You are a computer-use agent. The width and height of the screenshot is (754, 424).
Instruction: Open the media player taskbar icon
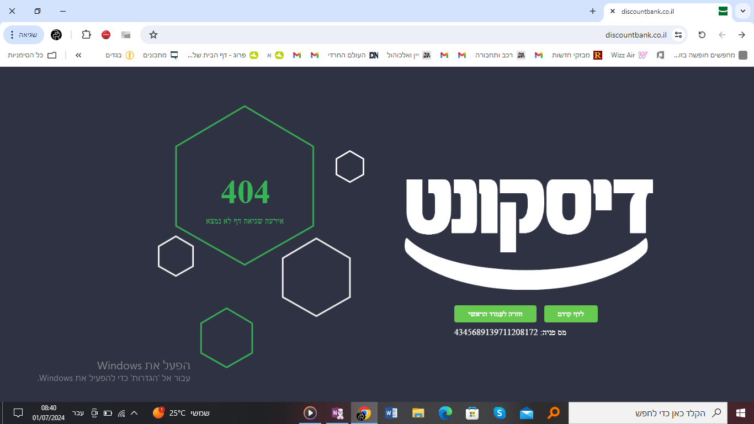[310, 413]
